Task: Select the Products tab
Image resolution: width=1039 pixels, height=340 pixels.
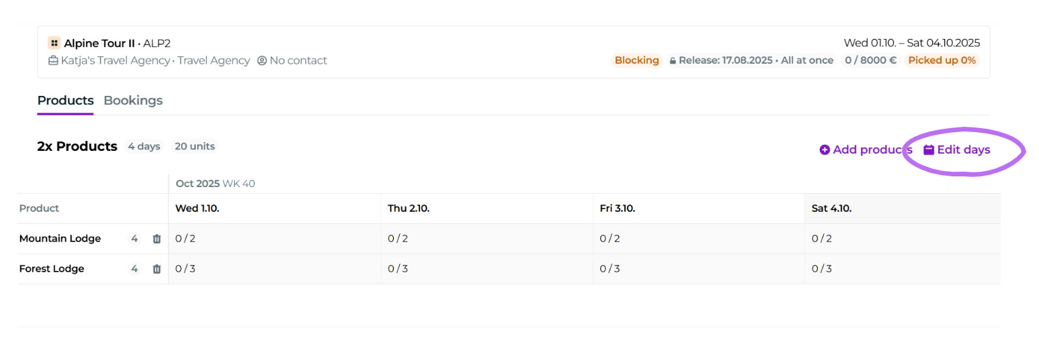Action: (x=65, y=101)
